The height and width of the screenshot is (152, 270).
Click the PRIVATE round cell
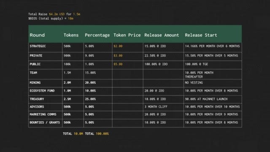pos(36,56)
